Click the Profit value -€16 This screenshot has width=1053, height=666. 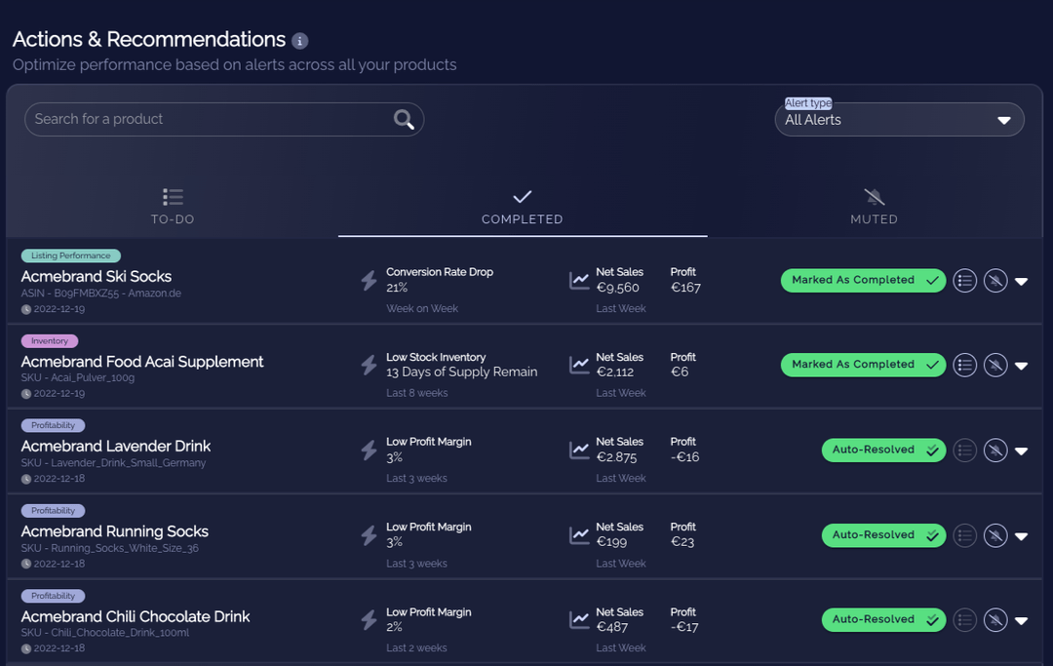[684, 457]
